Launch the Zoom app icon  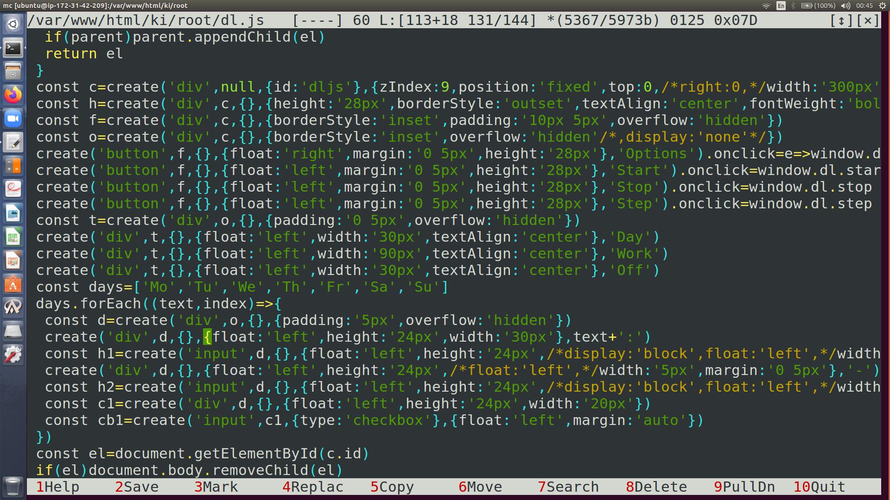click(x=13, y=119)
